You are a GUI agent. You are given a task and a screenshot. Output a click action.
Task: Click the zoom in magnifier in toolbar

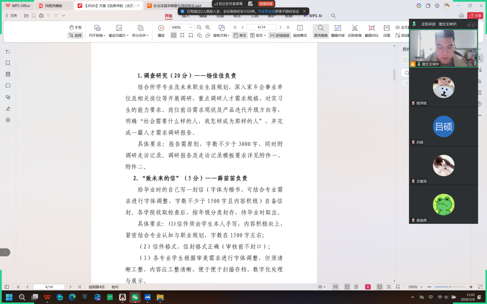(x=208, y=27)
